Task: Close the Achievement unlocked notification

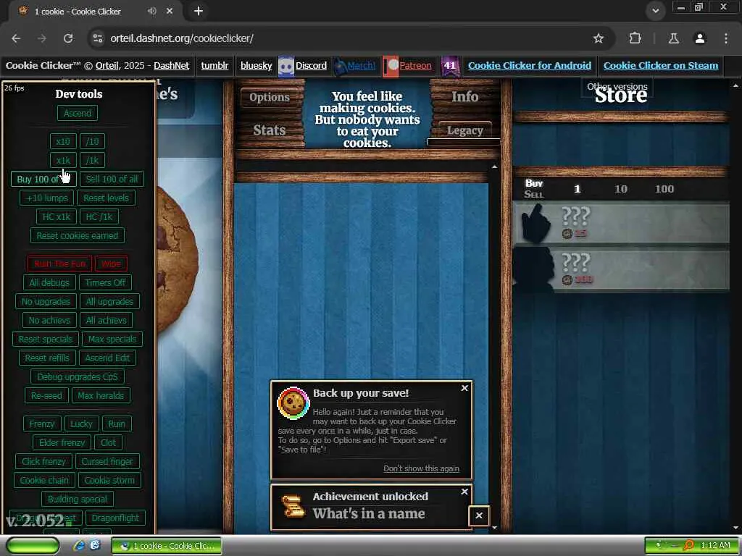Action: point(464,492)
